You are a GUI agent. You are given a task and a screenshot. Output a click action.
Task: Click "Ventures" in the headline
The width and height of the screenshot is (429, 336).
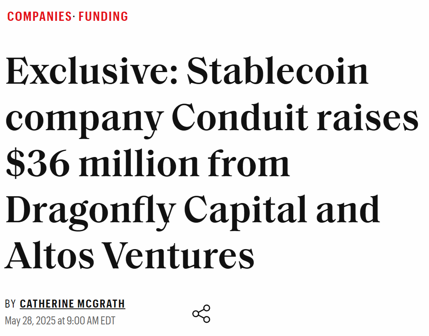179,256
